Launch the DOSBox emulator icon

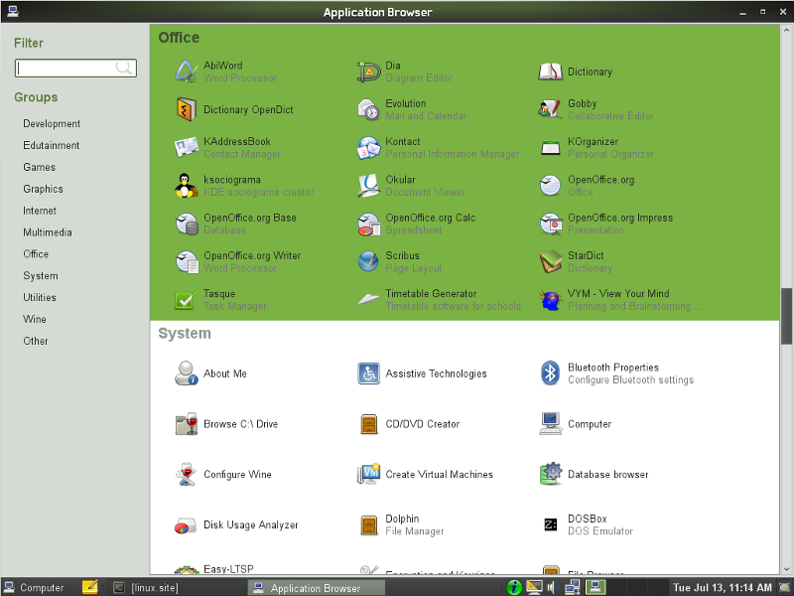(x=551, y=524)
